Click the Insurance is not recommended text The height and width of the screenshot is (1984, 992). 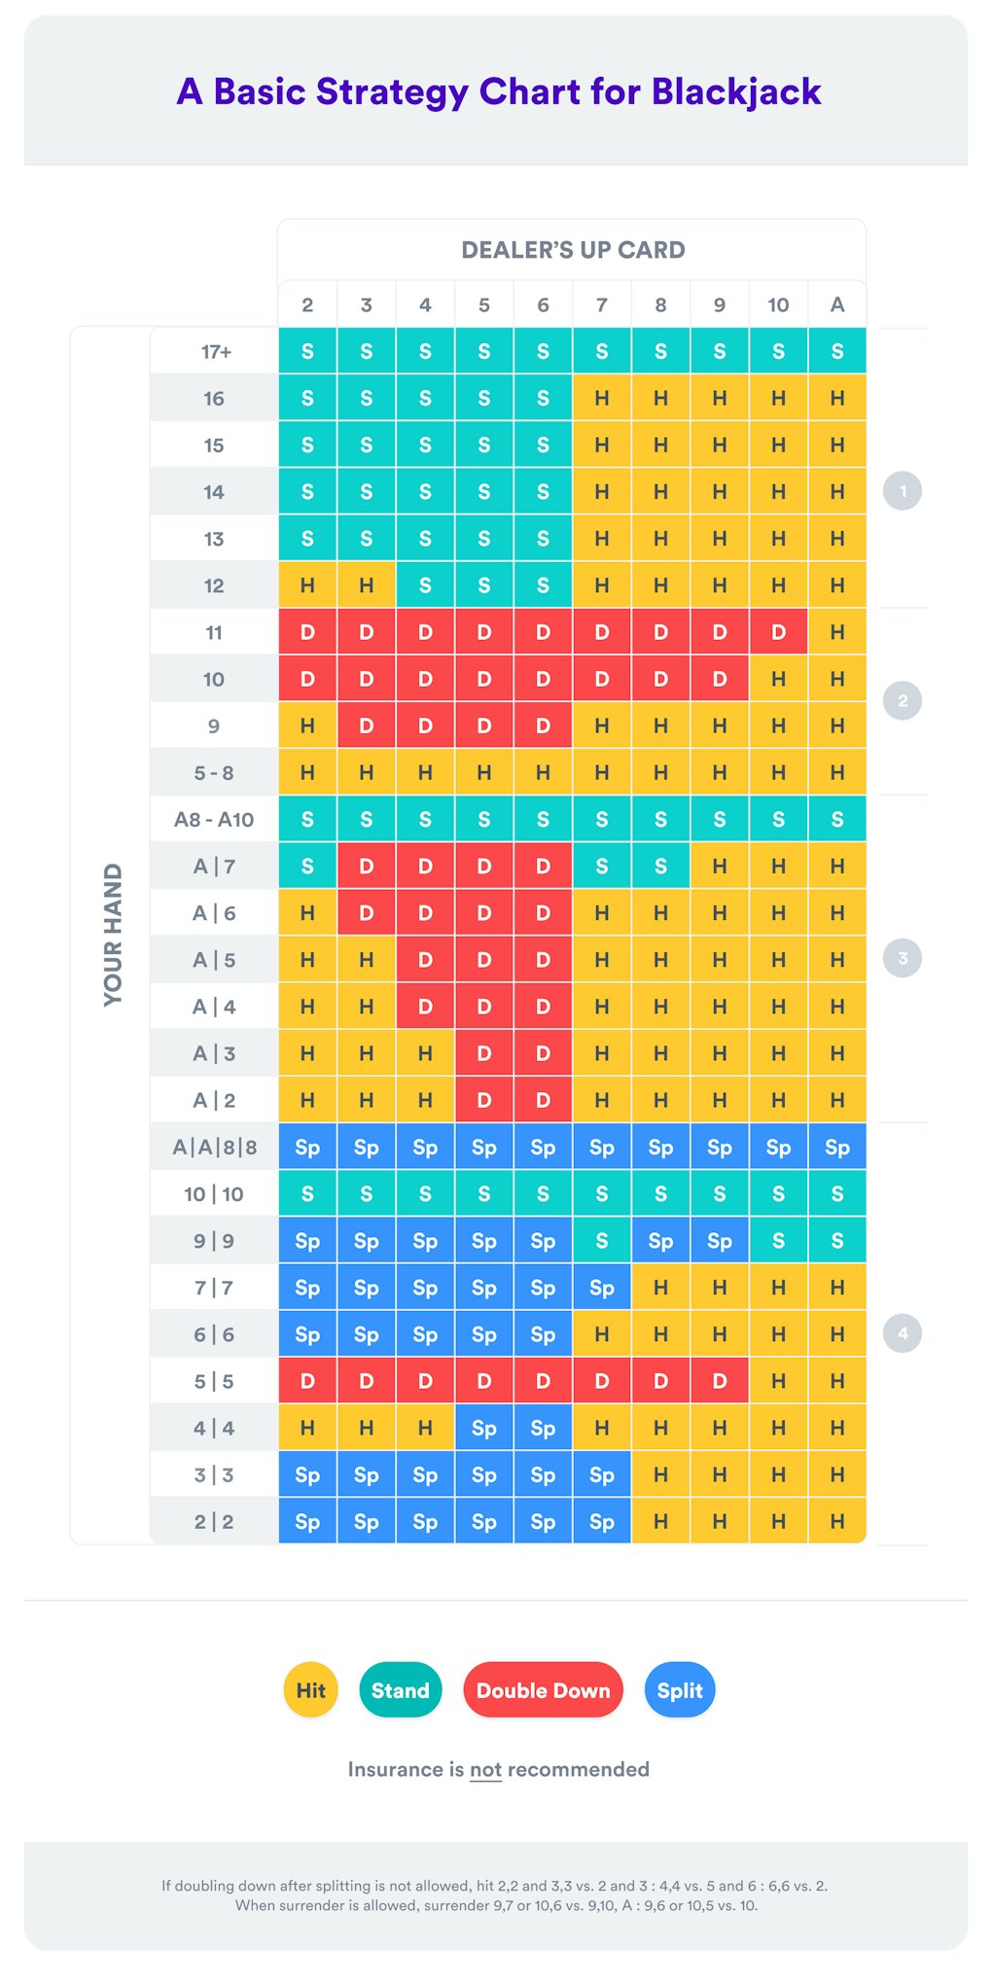pyautogui.click(x=498, y=1769)
